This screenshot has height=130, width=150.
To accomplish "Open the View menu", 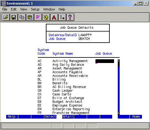I will [24, 9].
